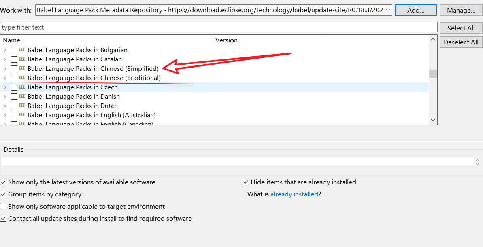Click the Czech language pack category icon
Screen dimensions: 483x247
point(22,87)
